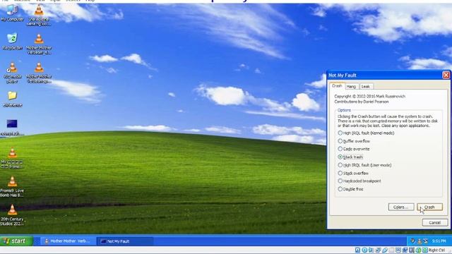Activate the Mother Mother Verb... taskbar button
The height and width of the screenshot is (254, 452).
point(68,241)
